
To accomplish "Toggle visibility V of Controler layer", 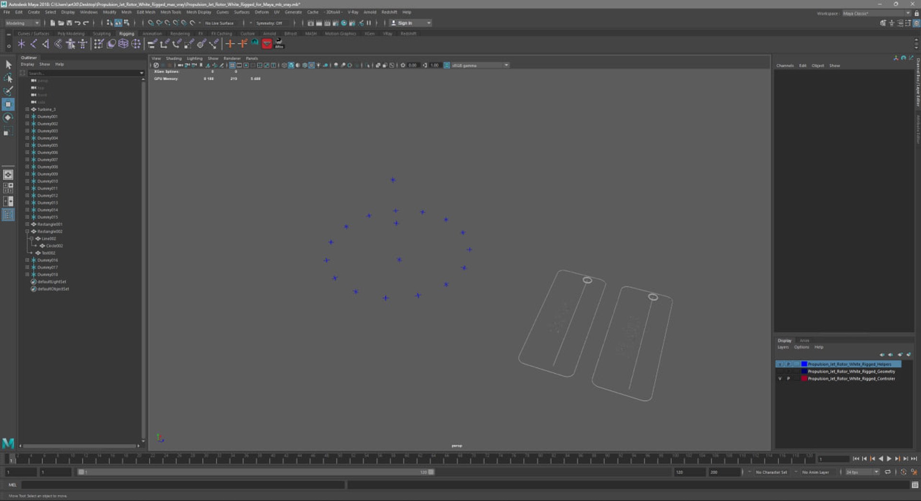I will pyautogui.click(x=780, y=379).
